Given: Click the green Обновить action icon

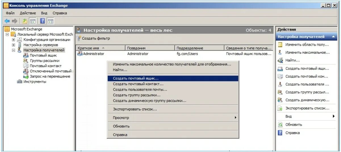Looking at the screenshot, I should [280, 125].
